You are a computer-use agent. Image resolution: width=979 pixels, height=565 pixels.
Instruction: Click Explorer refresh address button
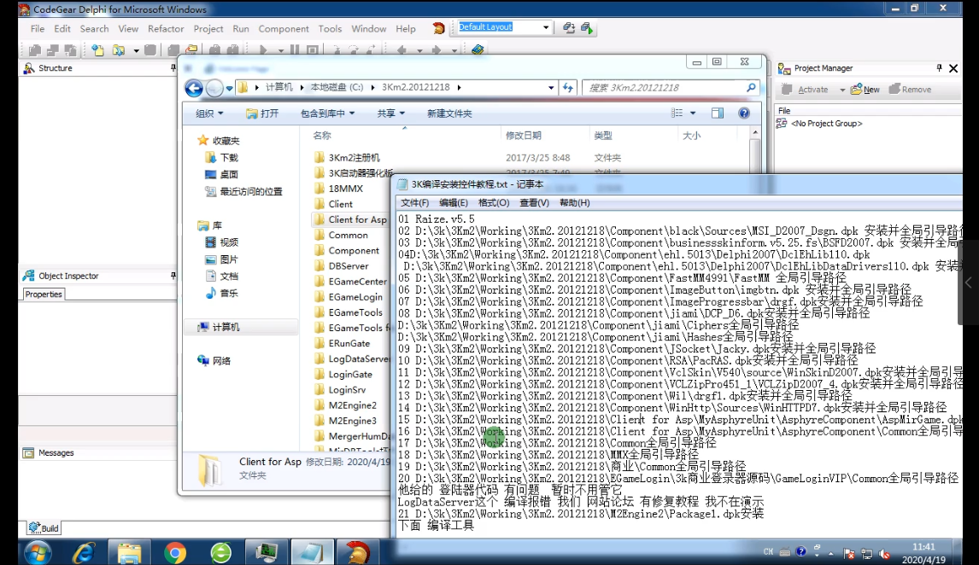coord(567,87)
